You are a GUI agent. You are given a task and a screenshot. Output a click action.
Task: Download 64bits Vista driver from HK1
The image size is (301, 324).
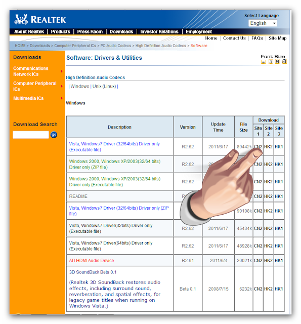279,246
